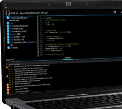Open the Mismatching allocation and deallocation diagnostic

(33, 86)
